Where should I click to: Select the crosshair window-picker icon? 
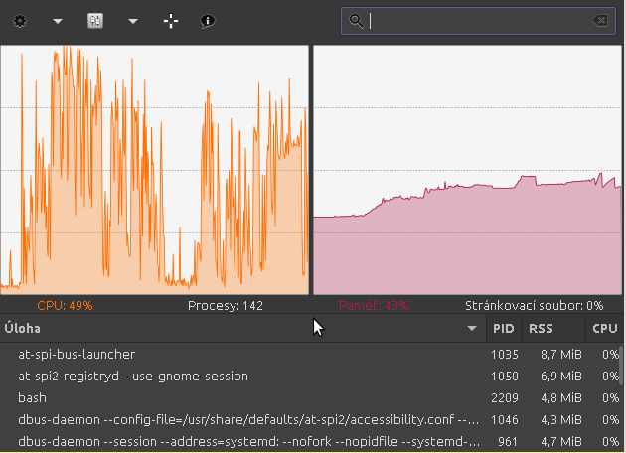[x=171, y=20]
